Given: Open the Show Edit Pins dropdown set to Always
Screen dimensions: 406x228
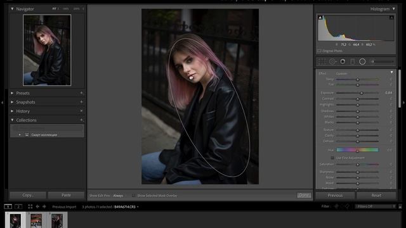Looking at the screenshot, I should (x=118, y=196).
